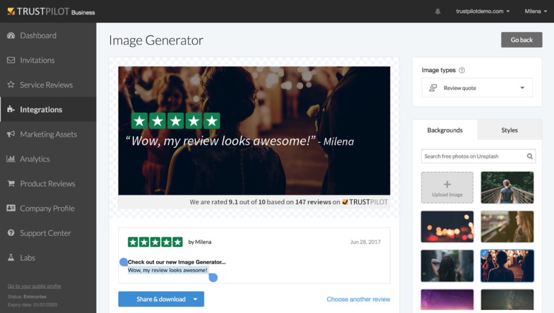
Task: Select the checked crowd lights background
Action: click(507, 266)
